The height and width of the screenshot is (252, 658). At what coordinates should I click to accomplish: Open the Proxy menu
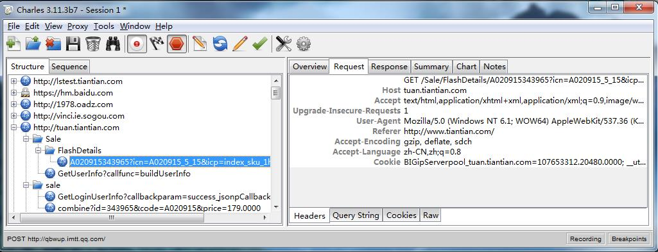pos(78,26)
